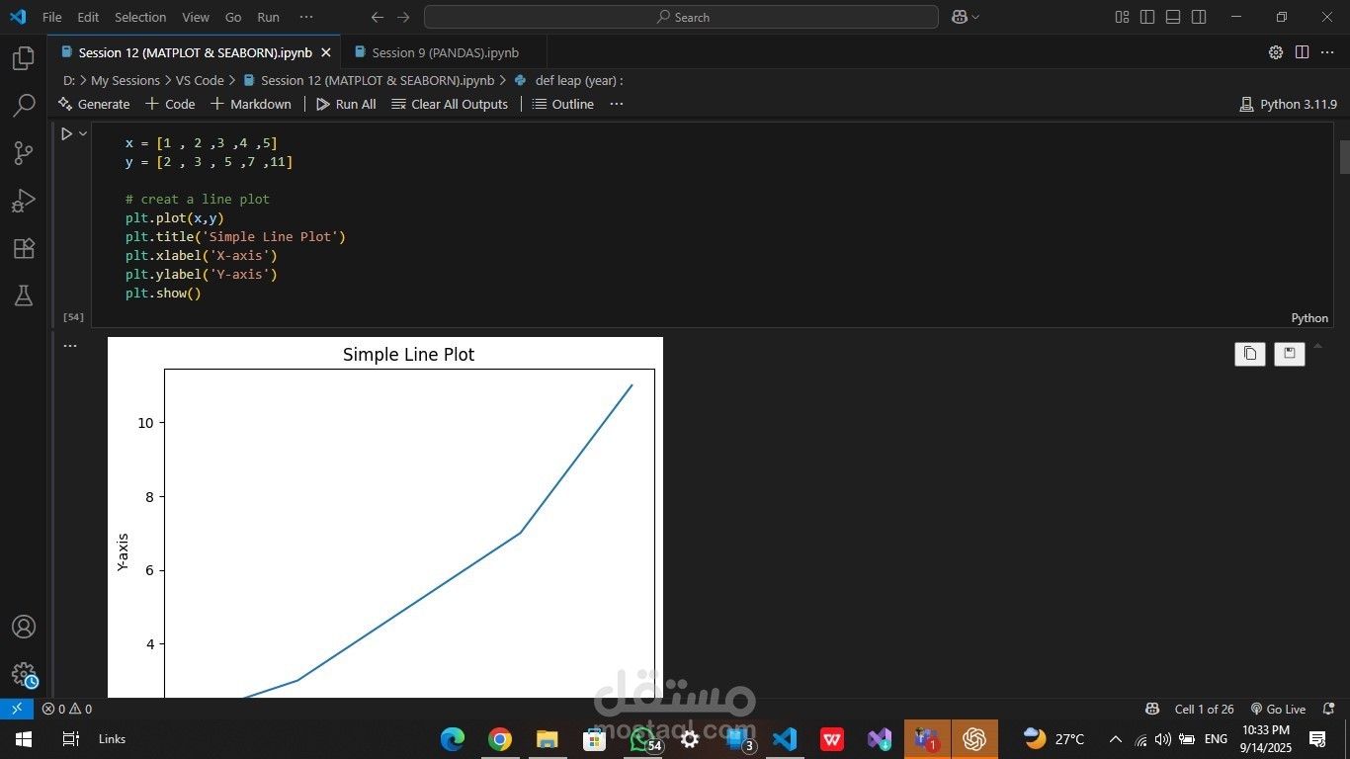1350x759 pixels.
Task: Click the notebook vertical scrollbar thumb
Action: click(x=1344, y=157)
